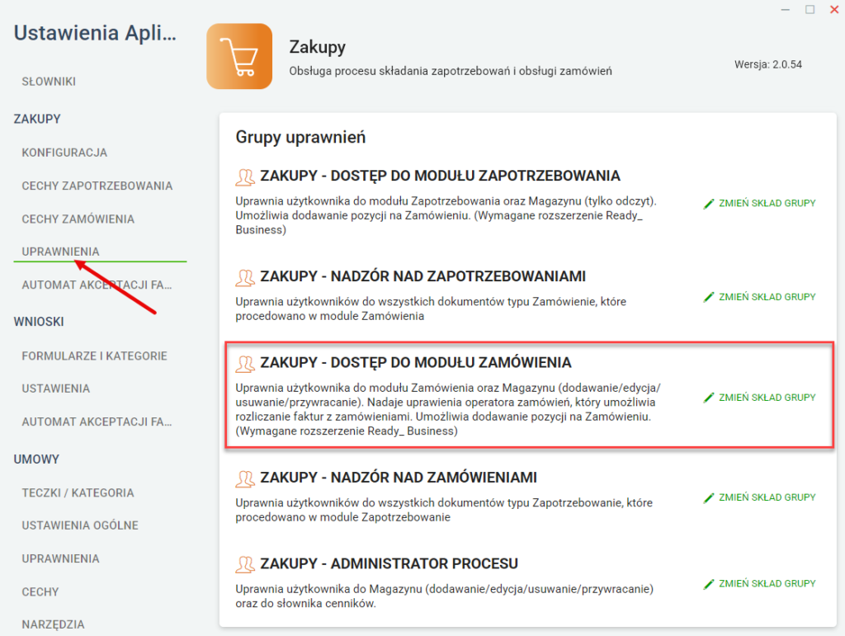Click description "oraz do słownika cenników"
The image size is (845, 636).
(445, 596)
